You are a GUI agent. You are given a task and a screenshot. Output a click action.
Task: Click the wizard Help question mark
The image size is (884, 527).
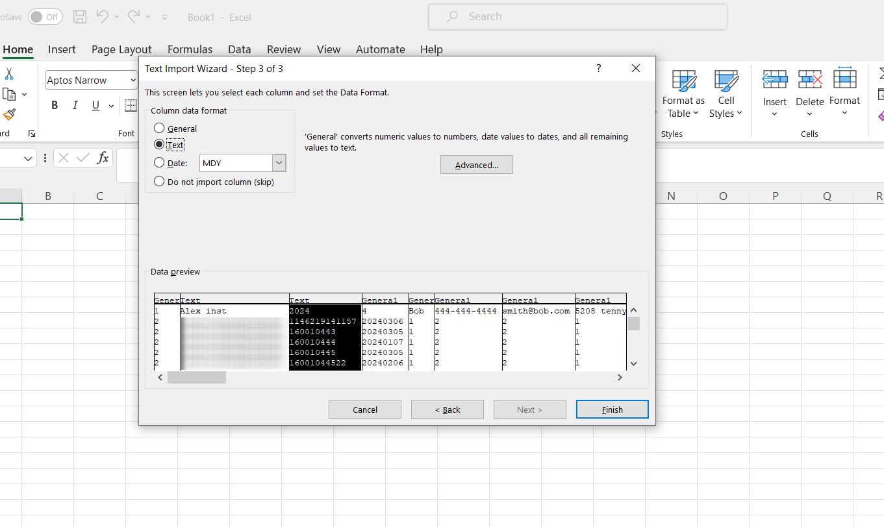[599, 68]
